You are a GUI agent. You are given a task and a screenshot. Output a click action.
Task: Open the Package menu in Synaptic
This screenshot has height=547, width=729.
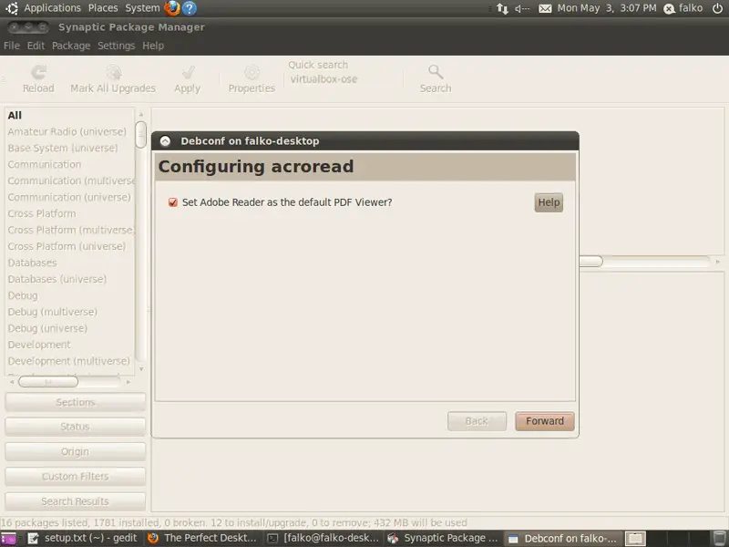click(x=71, y=46)
